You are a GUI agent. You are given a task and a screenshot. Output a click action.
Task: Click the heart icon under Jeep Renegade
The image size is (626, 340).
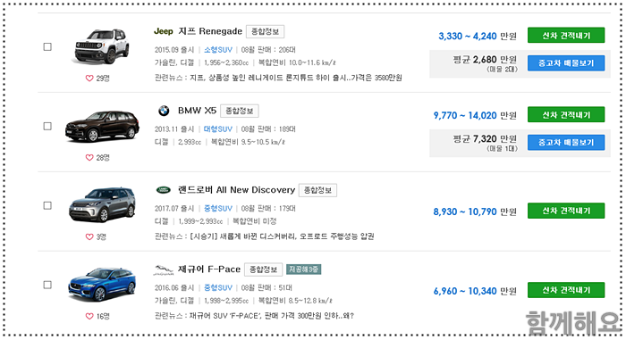click(x=89, y=79)
